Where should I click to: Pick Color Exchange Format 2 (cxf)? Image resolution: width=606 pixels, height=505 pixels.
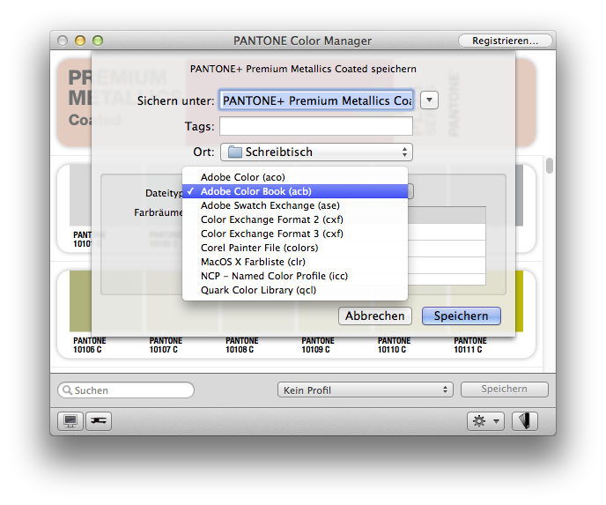295,219
